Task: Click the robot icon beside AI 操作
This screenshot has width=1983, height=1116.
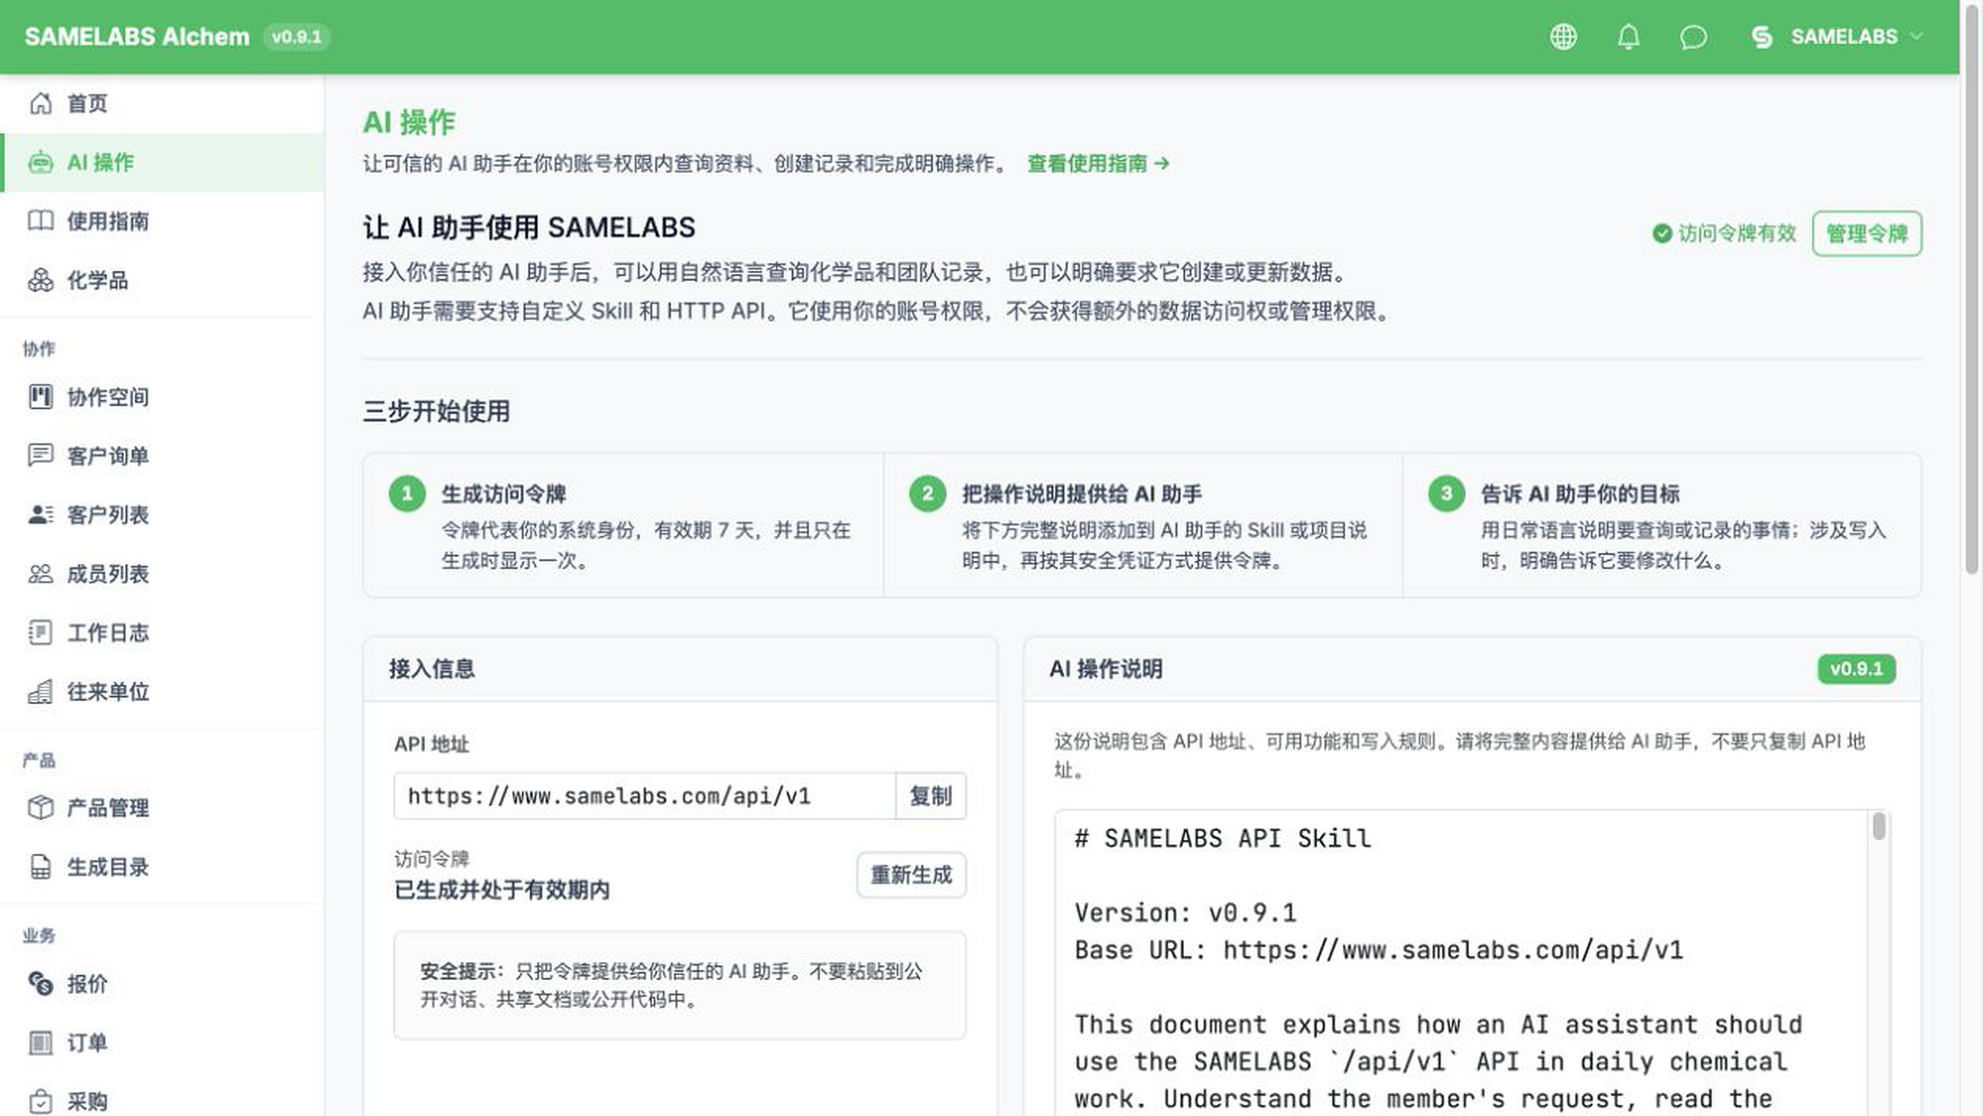Action: (41, 162)
